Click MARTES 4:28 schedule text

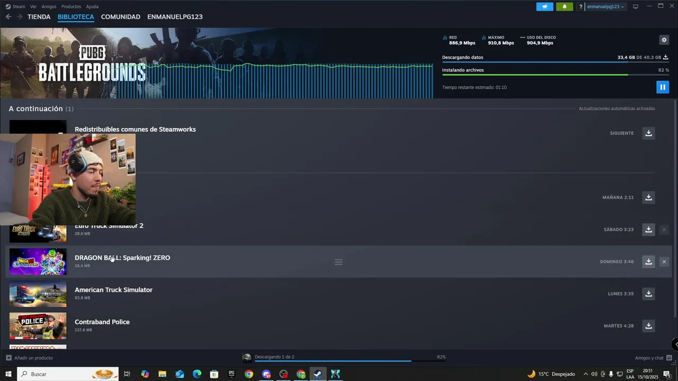pyautogui.click(x=619, y=326)
